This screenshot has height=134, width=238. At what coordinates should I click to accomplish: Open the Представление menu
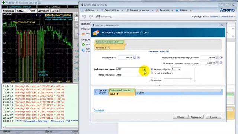pyautogui.click(x=112, y=10)
